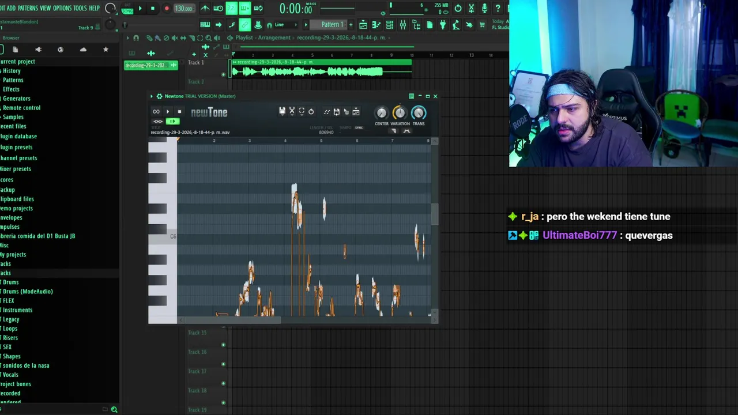Screen dimensions: 738x415
Task: Open the Channel rack icon
Action: 389,24
